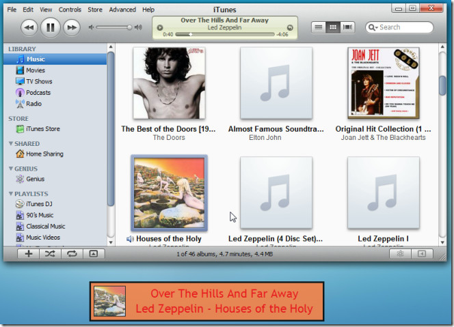Select the Led Zeppelin I album cover
The height and width of the screenshot is (327, 454).
click(x=384, y=193)
